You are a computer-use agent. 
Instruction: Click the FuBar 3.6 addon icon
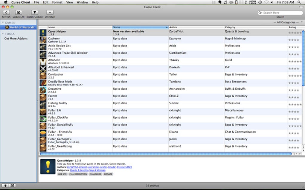pos(43,112)
